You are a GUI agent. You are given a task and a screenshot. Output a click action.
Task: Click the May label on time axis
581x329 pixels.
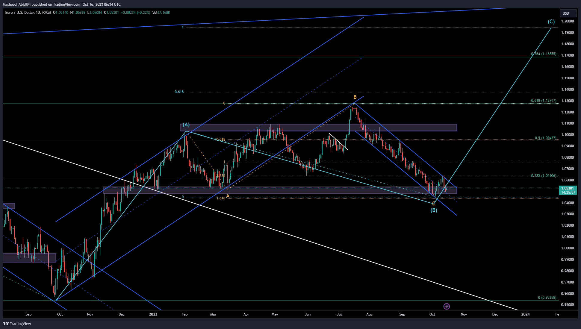275,314
